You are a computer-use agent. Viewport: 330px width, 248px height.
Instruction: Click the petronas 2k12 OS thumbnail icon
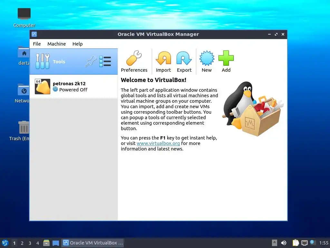[x=43, y=87]
